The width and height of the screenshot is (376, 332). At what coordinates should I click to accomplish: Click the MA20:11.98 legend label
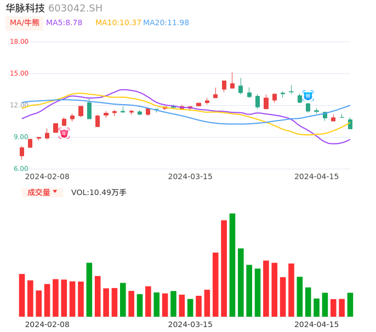pyautogui.click(x=166, y=23)
